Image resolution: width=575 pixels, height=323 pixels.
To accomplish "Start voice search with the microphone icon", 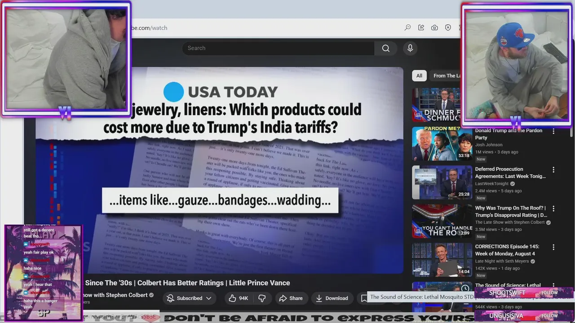I will [410, 48].
